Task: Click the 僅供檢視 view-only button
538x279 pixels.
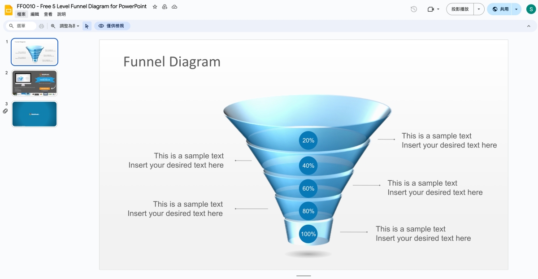Action: point(112,26)
